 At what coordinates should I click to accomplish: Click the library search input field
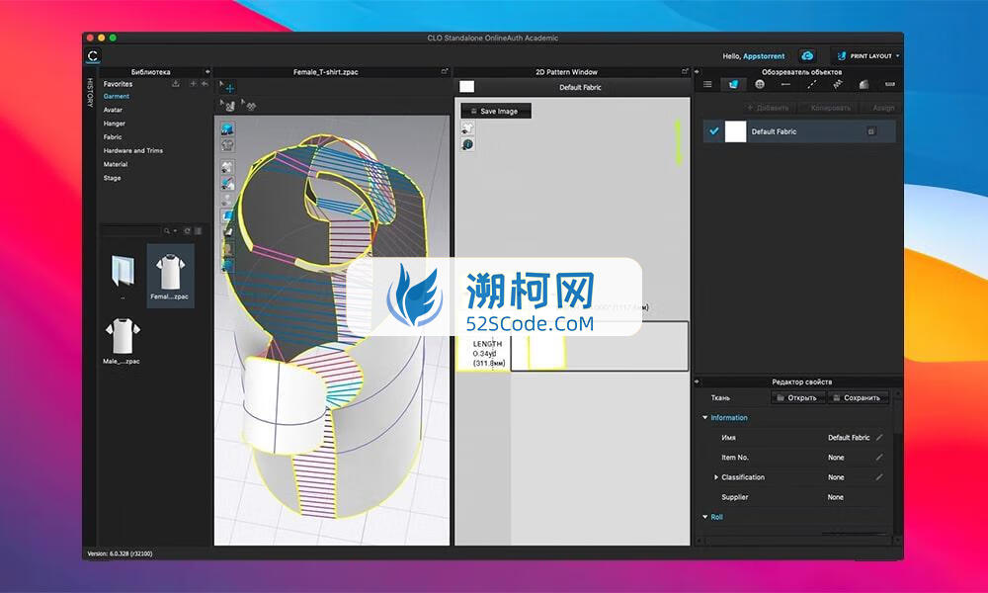pos(131,231)
